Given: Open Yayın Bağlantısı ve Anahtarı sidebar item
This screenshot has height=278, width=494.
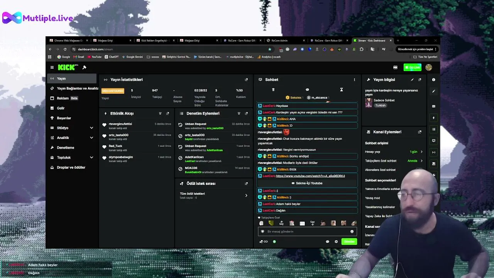Looking at the screenshot, I should pyautogui.click(x=74, y=88).
